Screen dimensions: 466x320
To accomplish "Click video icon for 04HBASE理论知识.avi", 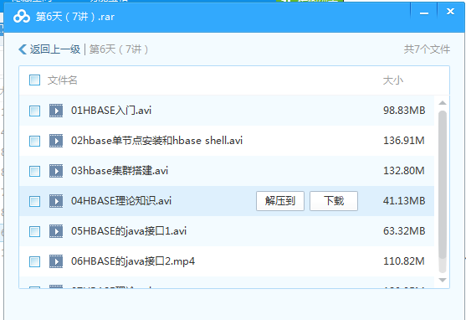I will (56, 201).
